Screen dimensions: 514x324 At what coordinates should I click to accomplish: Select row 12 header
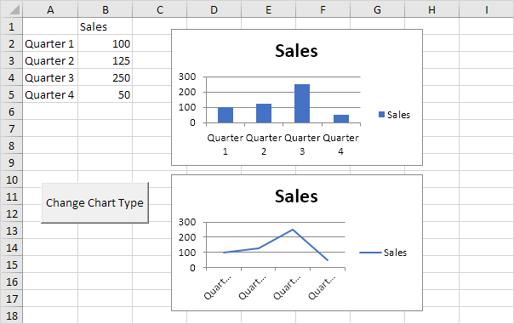coord(11,214)
